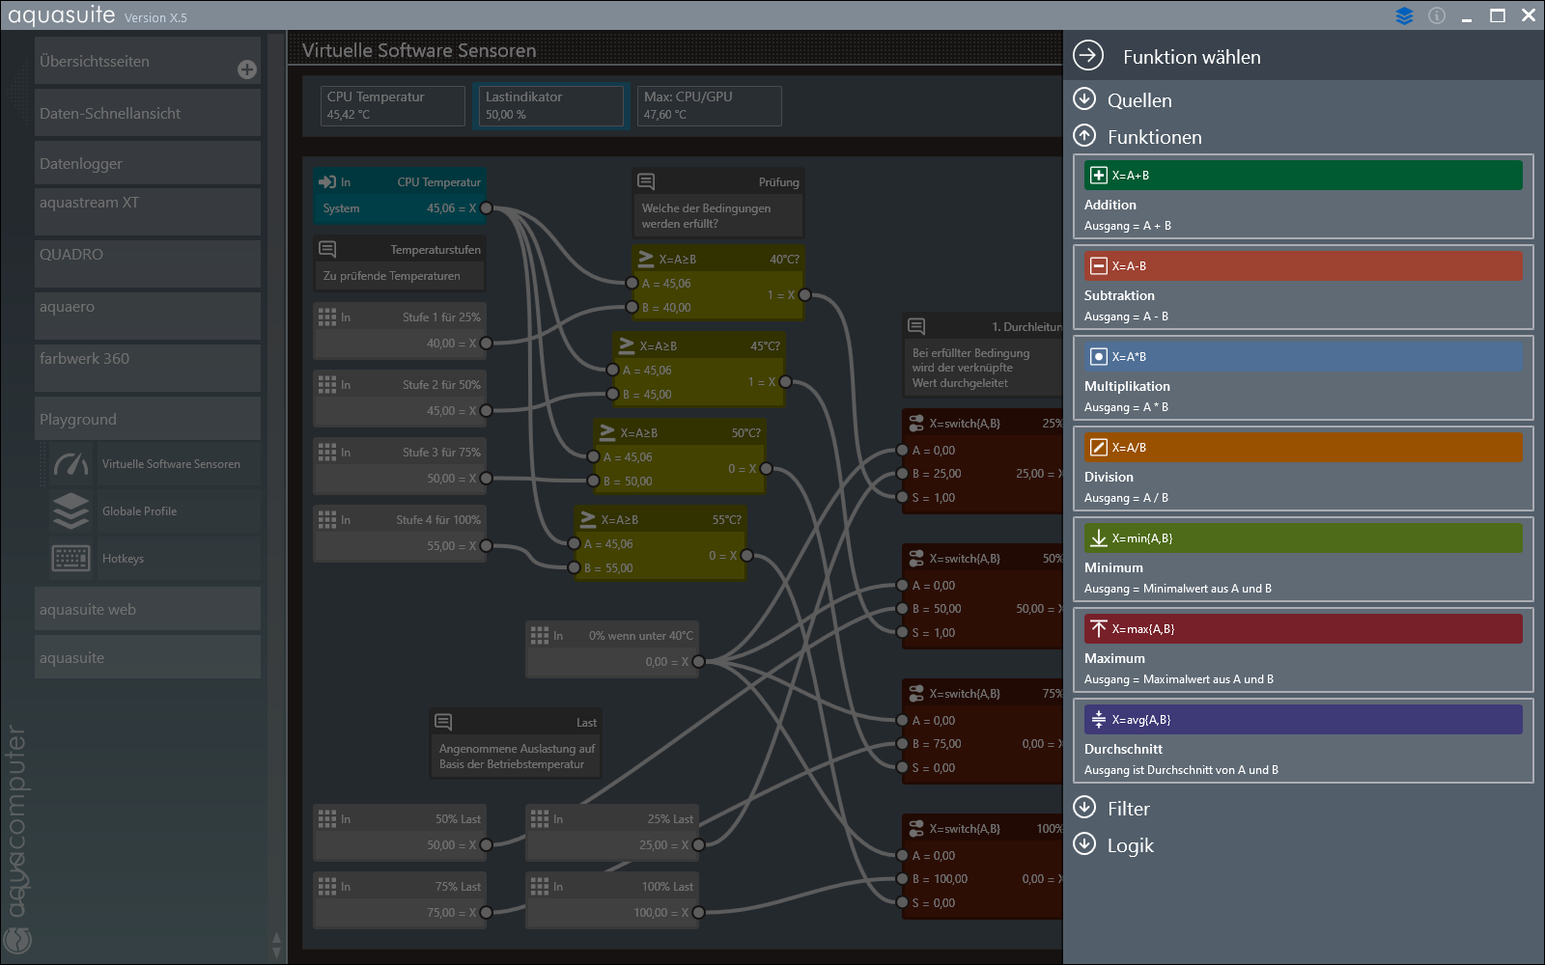Screen dimensions: 1545x965
Task: Click the Globale Profile stack icon
Action: click(x=71, y=511)
